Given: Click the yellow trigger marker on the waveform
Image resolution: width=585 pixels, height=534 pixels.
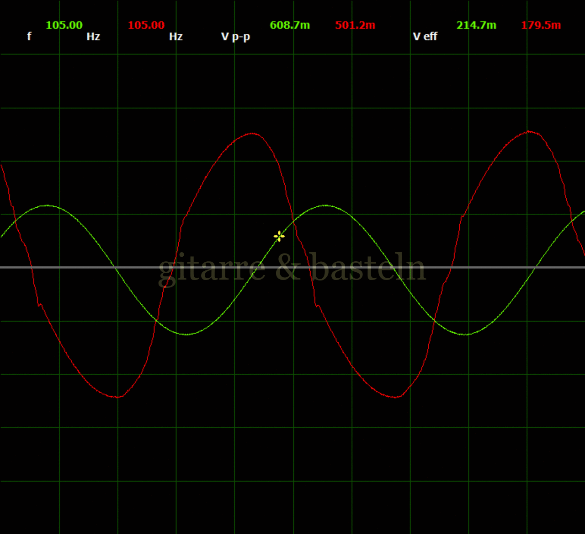Looking at the screenshot, I should [x=279, y=236].
